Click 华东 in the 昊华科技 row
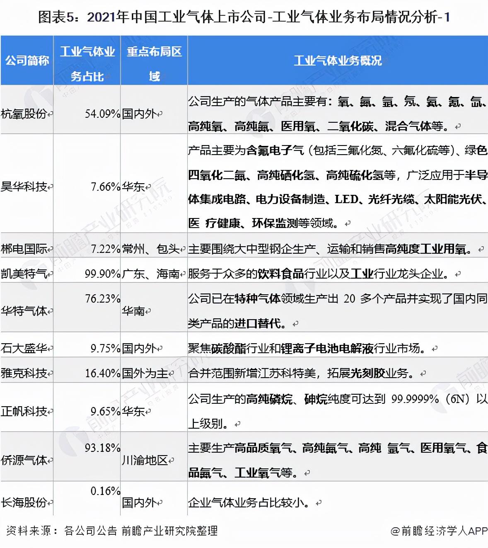 pyautogui.click(x=133, y=187)
